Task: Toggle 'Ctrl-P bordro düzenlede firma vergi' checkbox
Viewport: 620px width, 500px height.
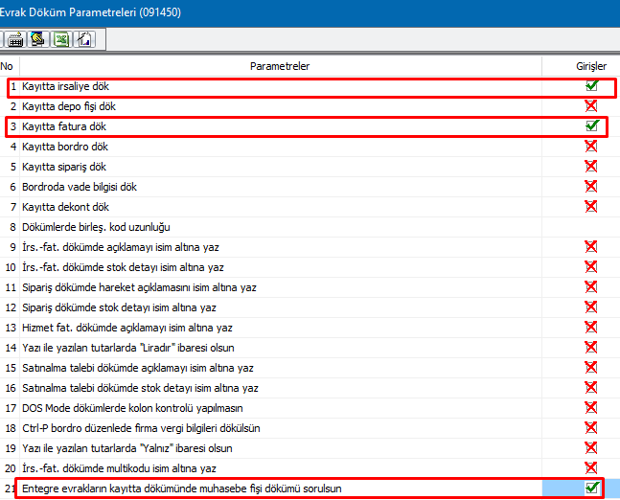Action: click(x=591, y=427)
